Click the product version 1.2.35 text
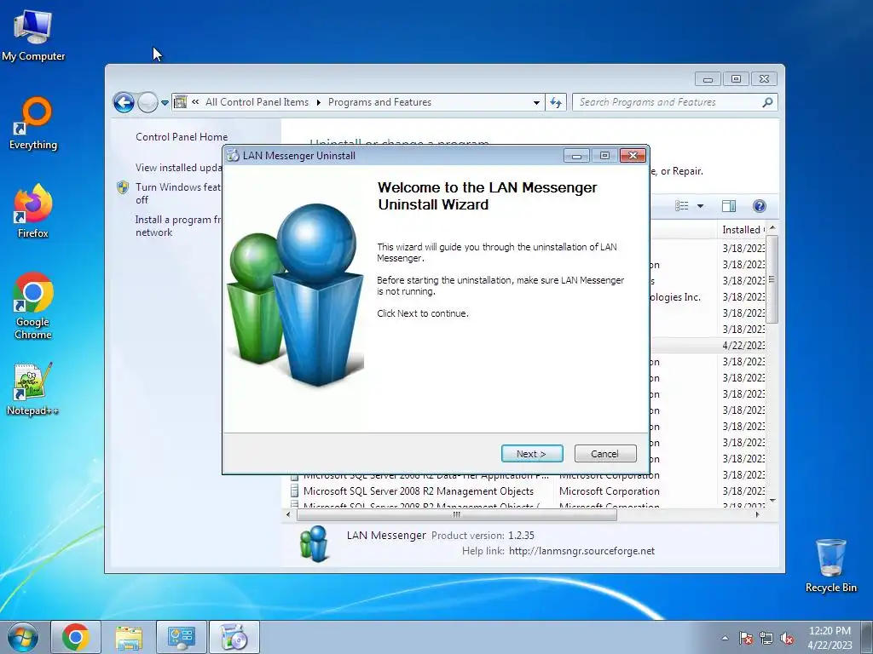This screenshot has width=873, height=654. pyautogui.click(x=521, y=536)
